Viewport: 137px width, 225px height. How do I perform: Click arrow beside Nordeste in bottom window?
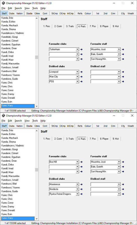(81, 189)
